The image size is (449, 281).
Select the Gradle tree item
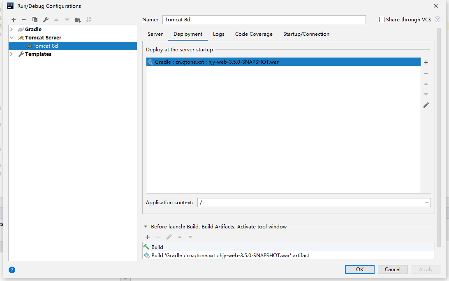click(x=33, y=29)
